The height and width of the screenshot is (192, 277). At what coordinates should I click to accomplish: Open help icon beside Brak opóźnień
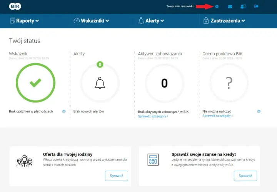[64, 111]
